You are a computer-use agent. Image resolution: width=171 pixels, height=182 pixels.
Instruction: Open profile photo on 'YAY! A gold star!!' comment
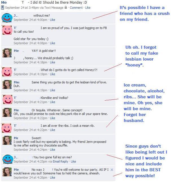(7, 53)
